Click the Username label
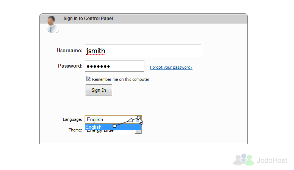The width and height of the screenshot is (294, 170). click(x=70, y=51)
